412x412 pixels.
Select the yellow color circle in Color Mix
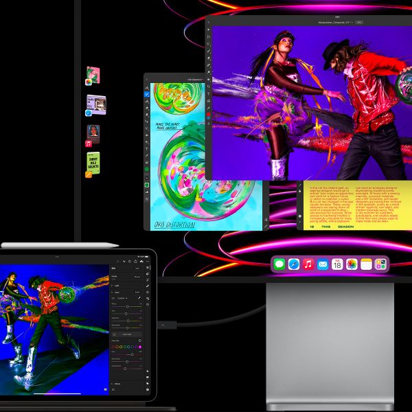[121, 347]
